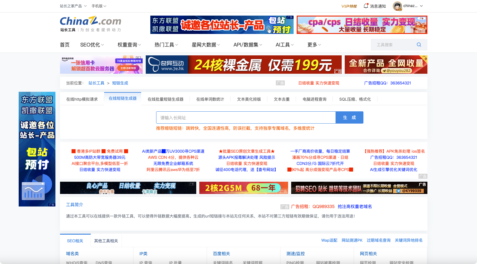477x264 pixels.
Task: Click the 消息通知 notification bell icon
Action: pyautogui.click(x=366, y=6)
